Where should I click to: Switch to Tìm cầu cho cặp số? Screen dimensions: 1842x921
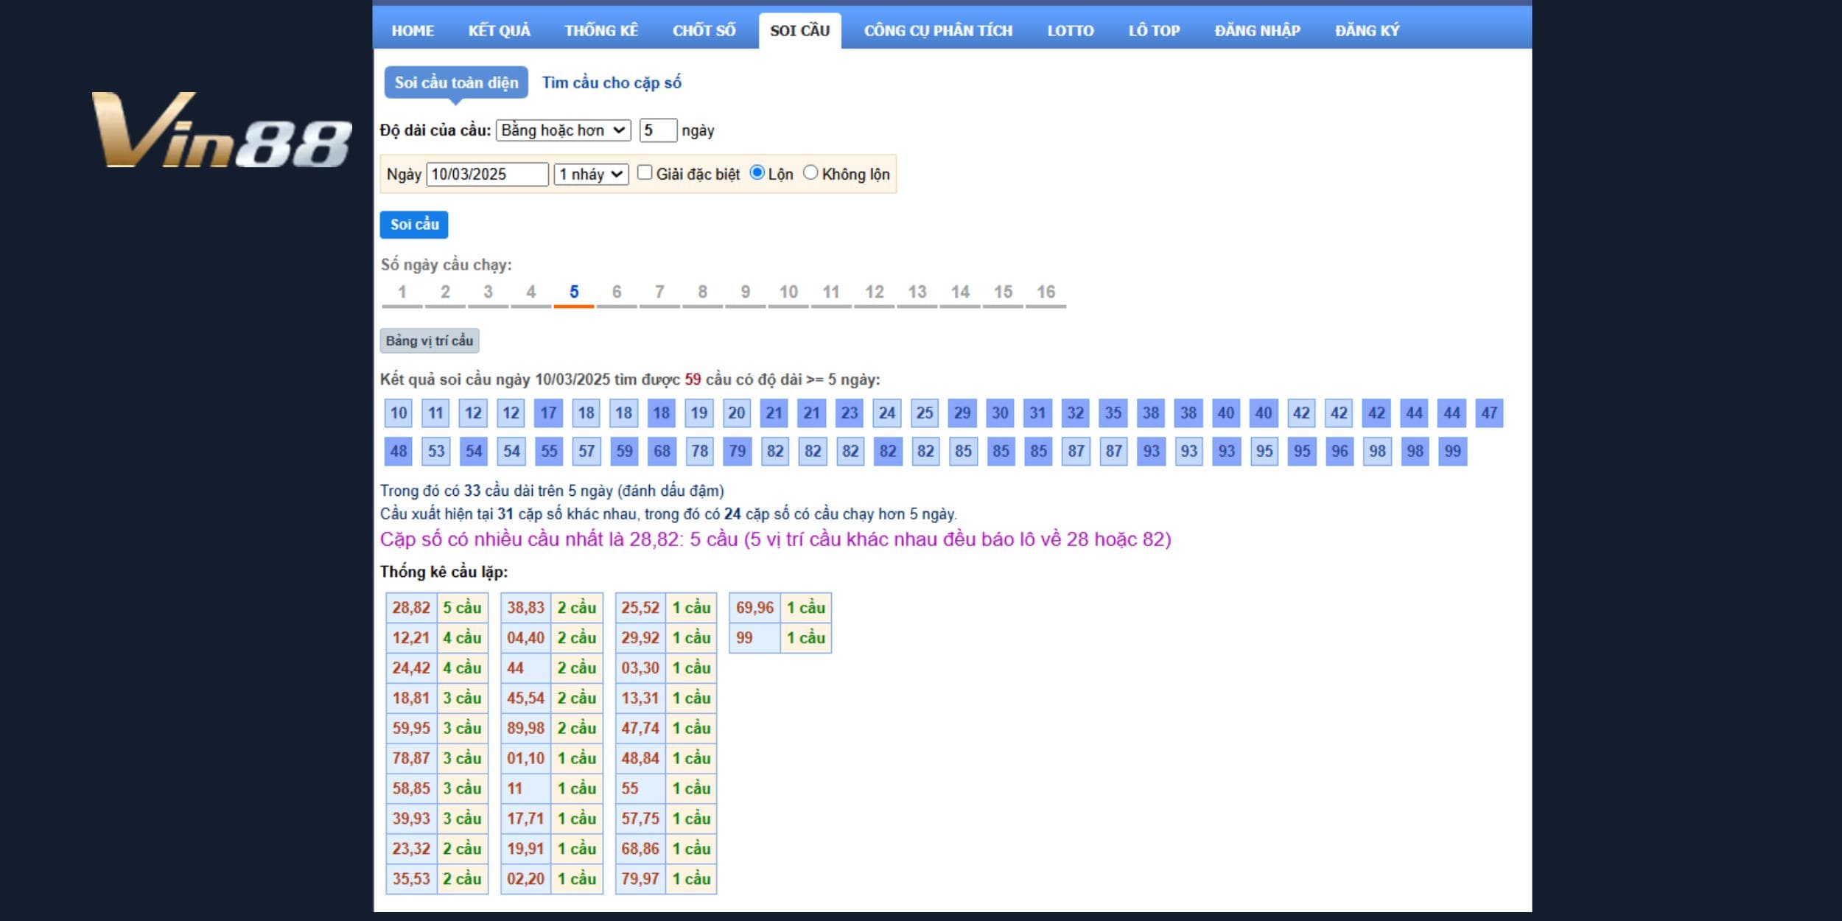[x=612, y=83]
